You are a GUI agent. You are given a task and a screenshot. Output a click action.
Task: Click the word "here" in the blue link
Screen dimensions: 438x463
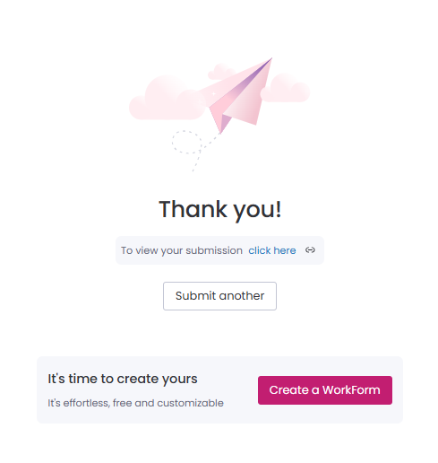coord(285,250)
